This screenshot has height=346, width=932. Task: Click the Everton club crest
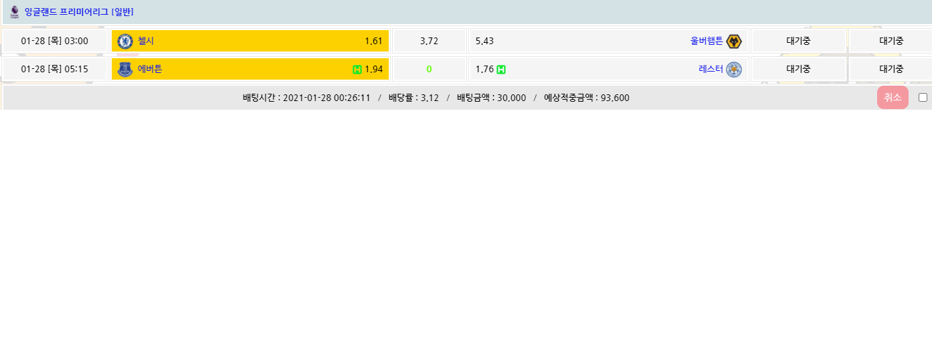coord(125,70)
